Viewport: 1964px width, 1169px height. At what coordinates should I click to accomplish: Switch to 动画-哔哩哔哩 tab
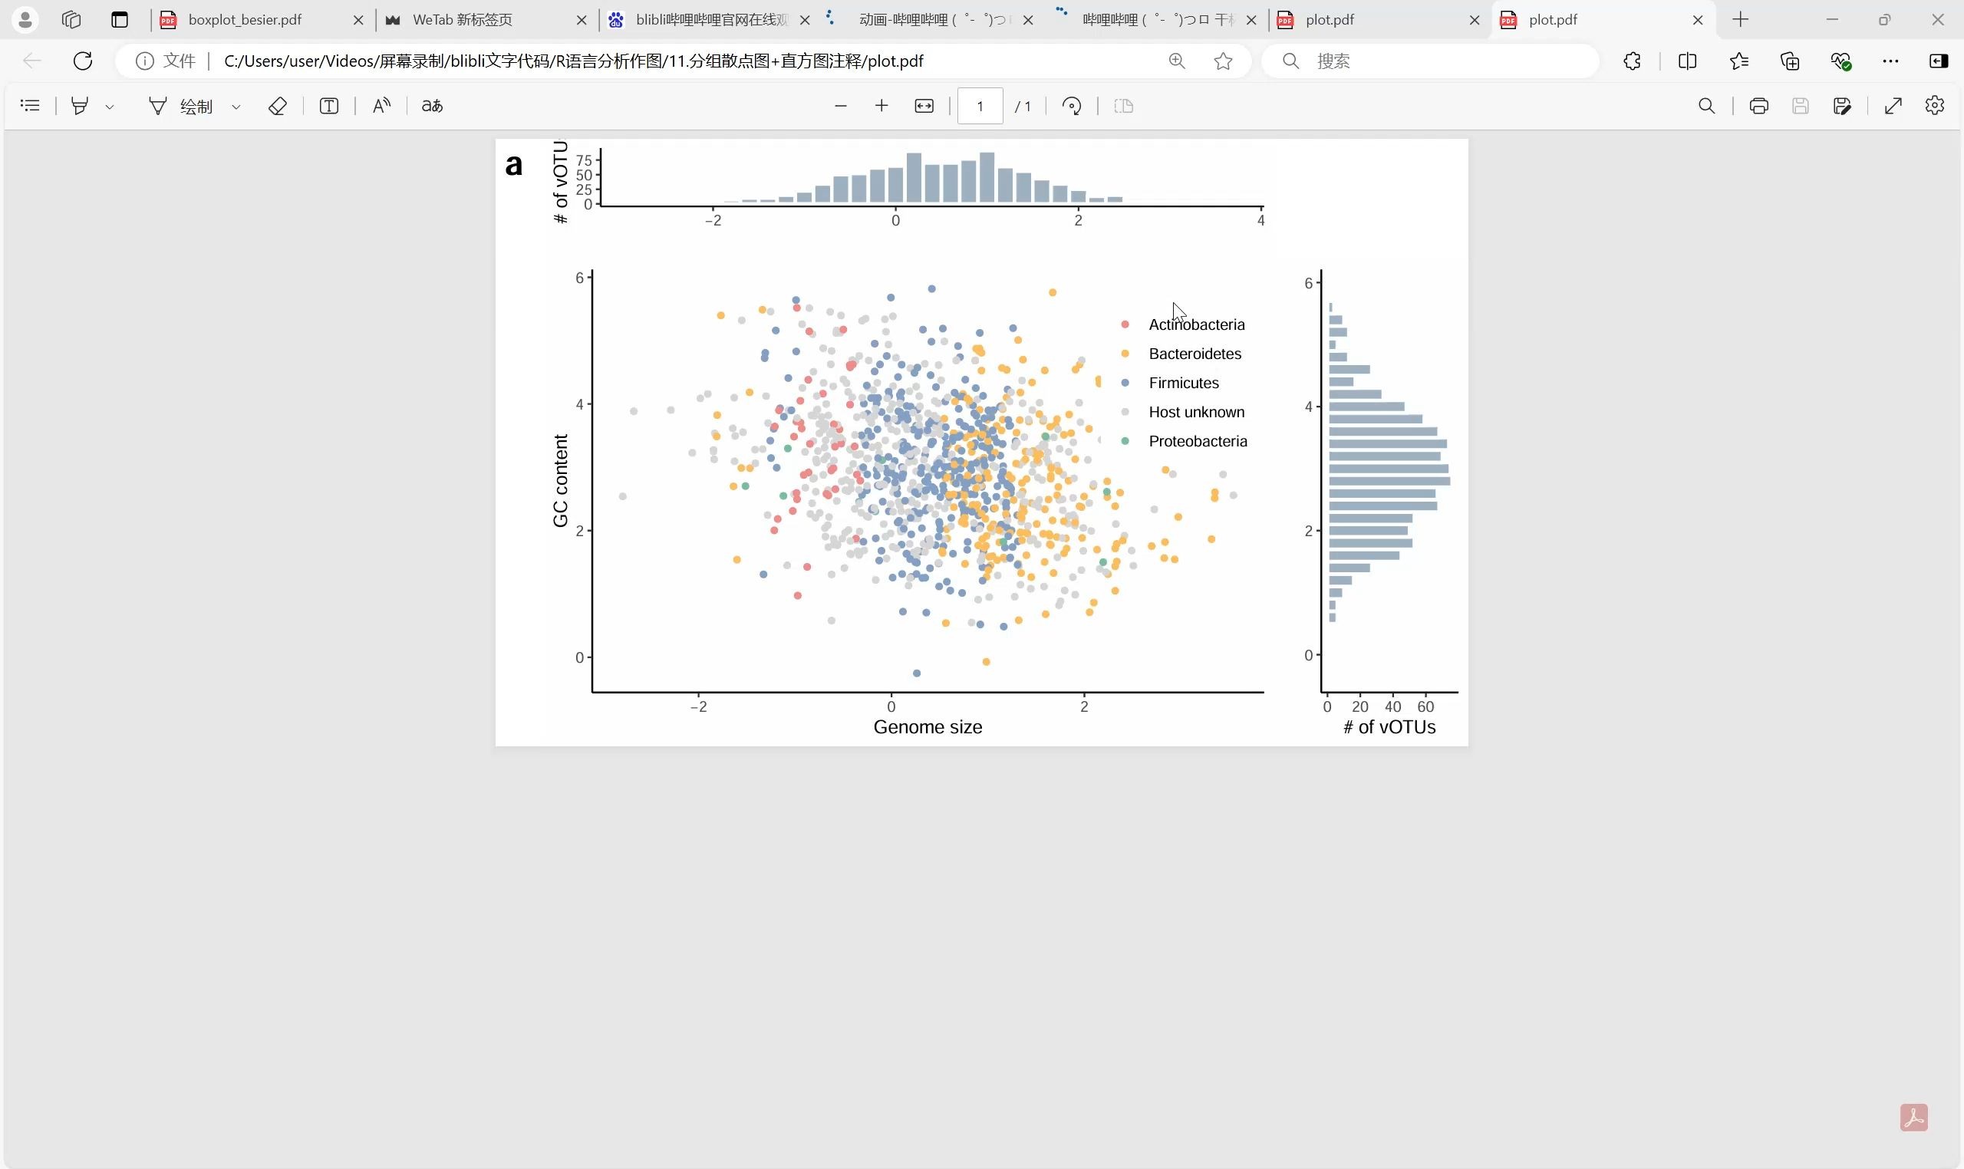tap(932, 20)
